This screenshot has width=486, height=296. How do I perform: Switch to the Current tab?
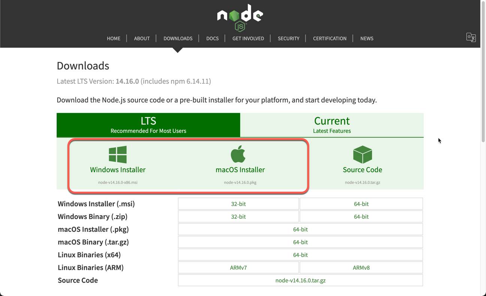tap(332, 124)
